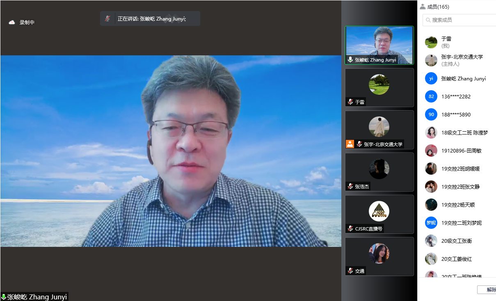Toggle the mic icon on 交通 video tile
This screenshot has width=496, height=301.
pos(350,271)
